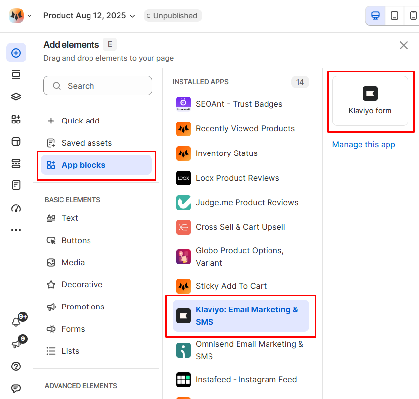
Task: Click the ADVANCED ELEMENTS section label
Action: 81,386
